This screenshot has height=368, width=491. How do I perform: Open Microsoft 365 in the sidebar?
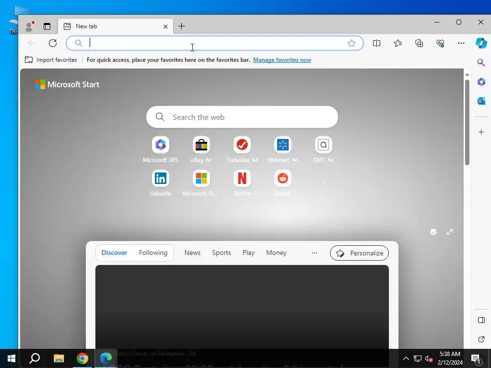(x=481, y=81)
